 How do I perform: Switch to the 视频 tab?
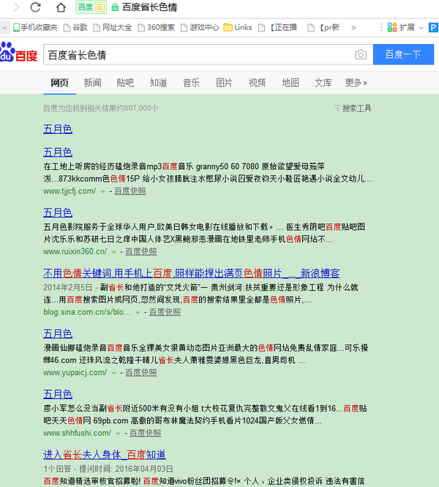click(x=258, y=83)
